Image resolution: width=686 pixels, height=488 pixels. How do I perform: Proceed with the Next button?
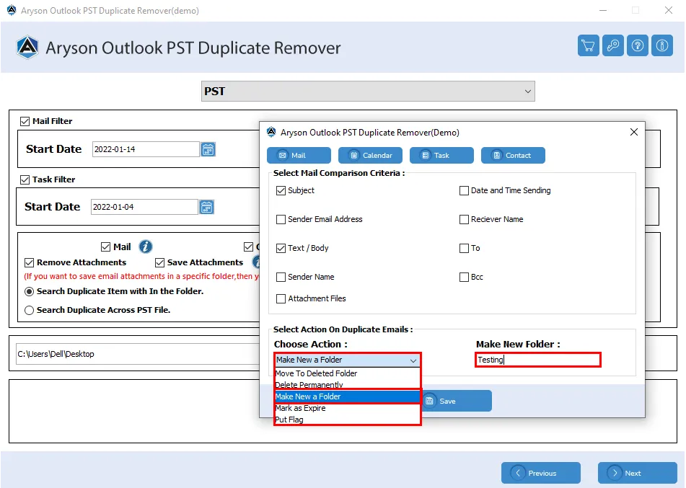pos(638,473)
